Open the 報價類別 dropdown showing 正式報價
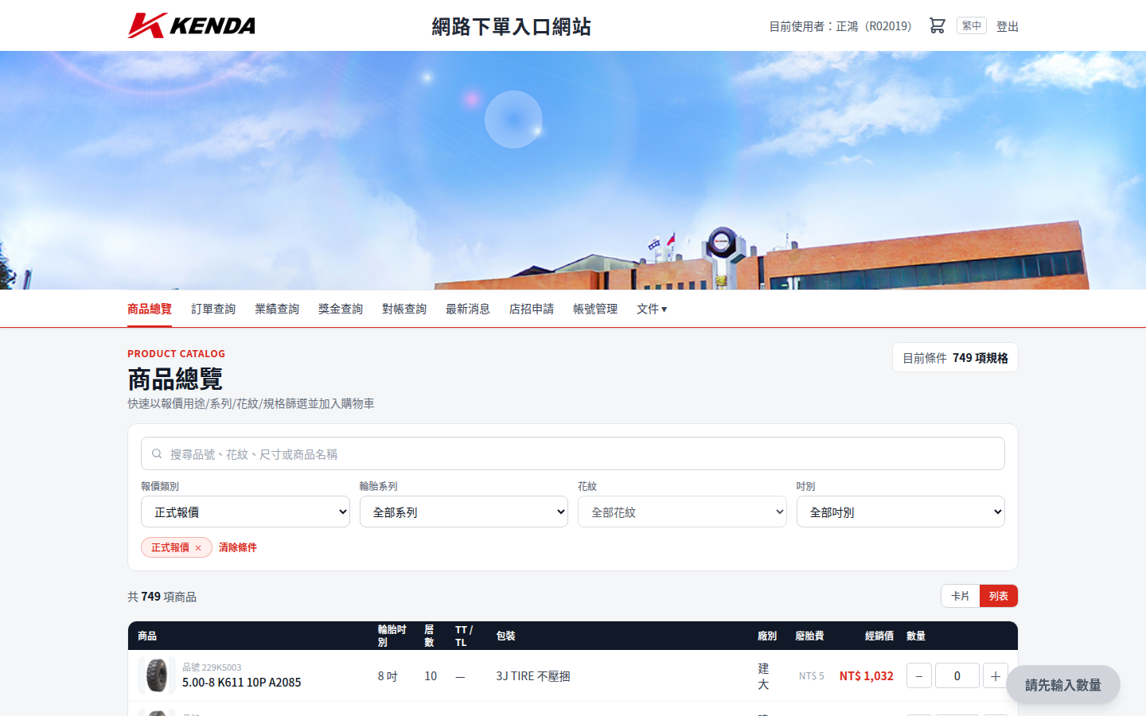 coord(245,512)
